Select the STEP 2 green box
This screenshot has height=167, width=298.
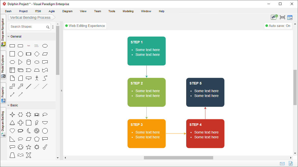pyautogui.click(x=146, y=92)
